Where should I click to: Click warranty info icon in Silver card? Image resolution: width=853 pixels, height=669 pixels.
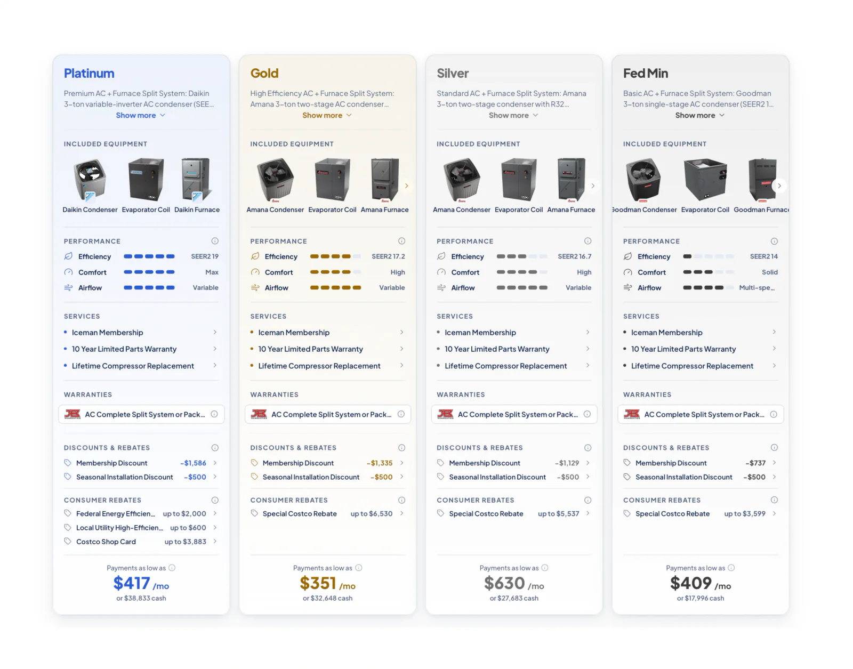click(x=587, y=414)
